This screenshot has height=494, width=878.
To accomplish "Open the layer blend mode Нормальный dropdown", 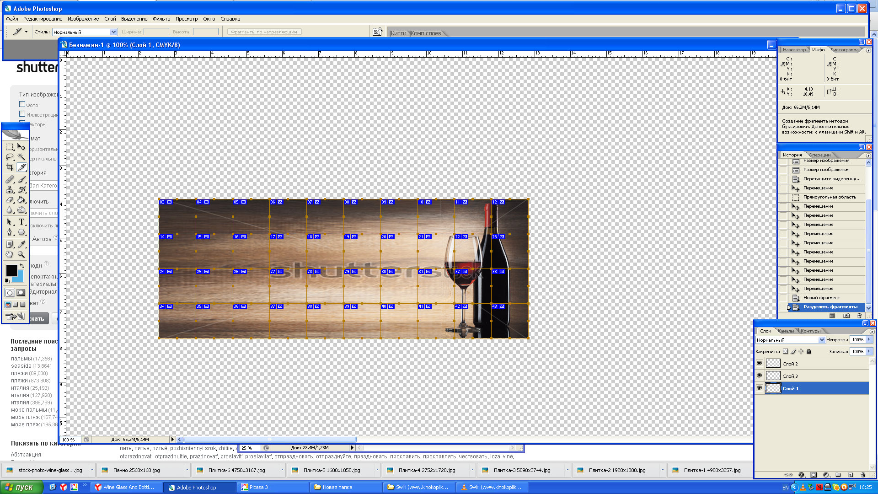I will point(821,340).
